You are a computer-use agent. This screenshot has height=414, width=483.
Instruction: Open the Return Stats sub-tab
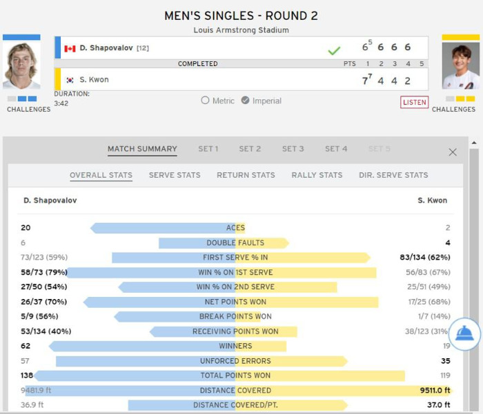(x=246, y=175)
